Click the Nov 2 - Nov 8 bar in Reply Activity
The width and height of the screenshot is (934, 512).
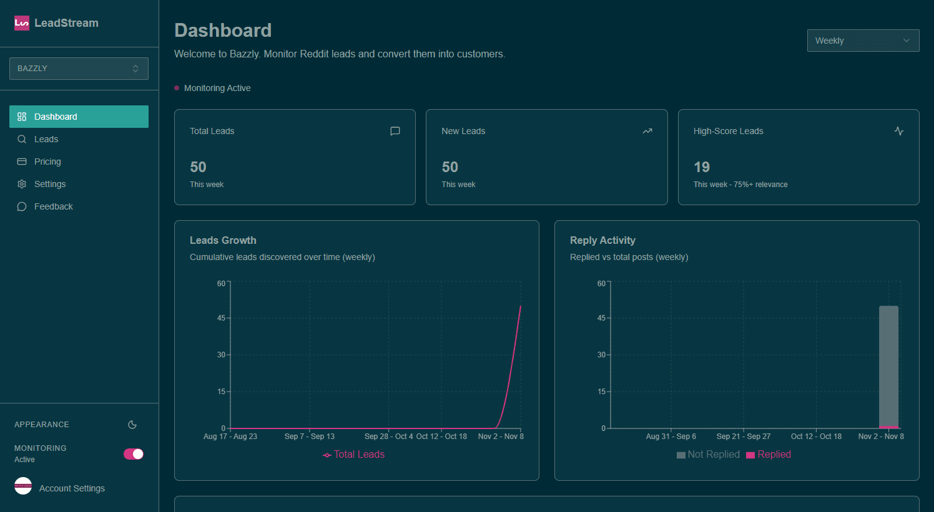[888, 368]
